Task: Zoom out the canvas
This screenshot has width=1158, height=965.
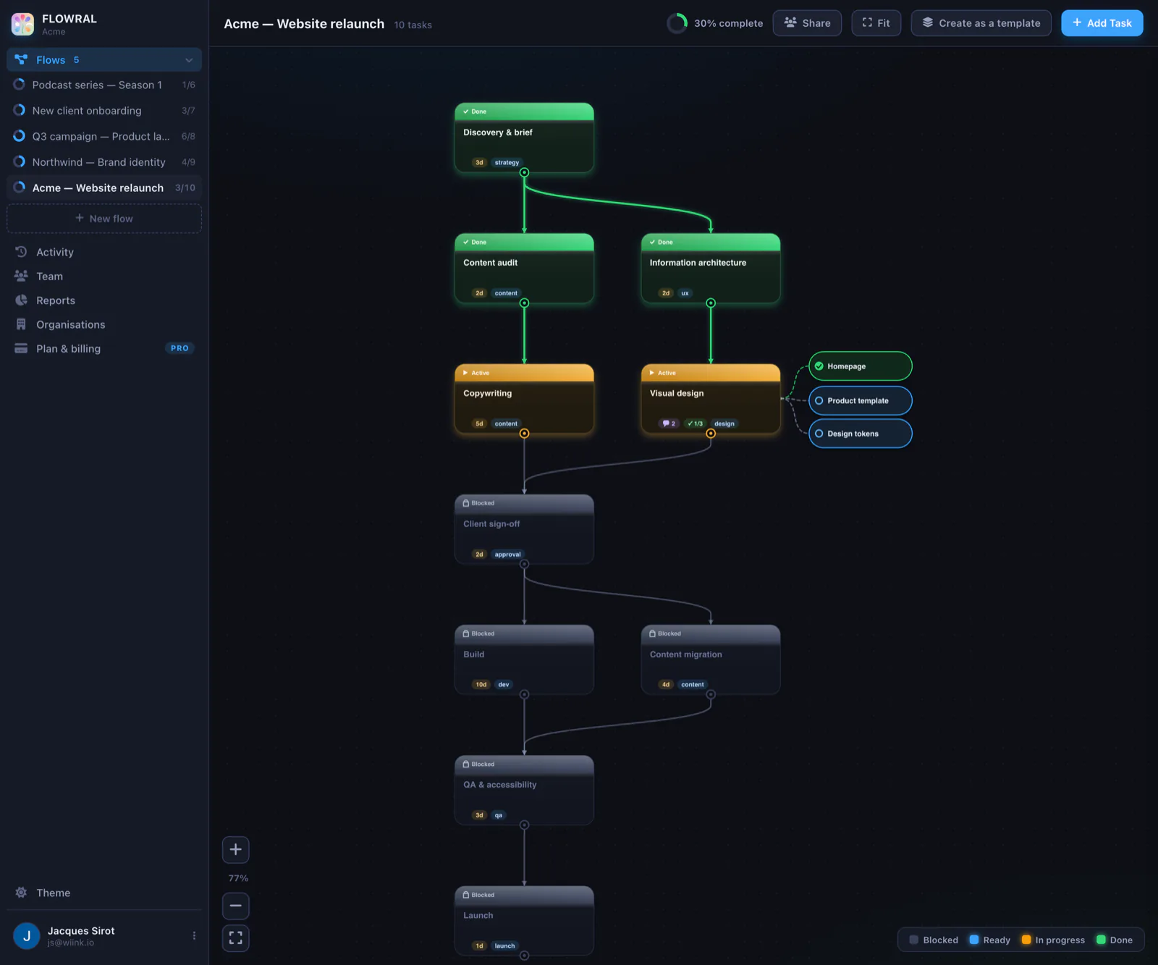Action: (235, 906)
